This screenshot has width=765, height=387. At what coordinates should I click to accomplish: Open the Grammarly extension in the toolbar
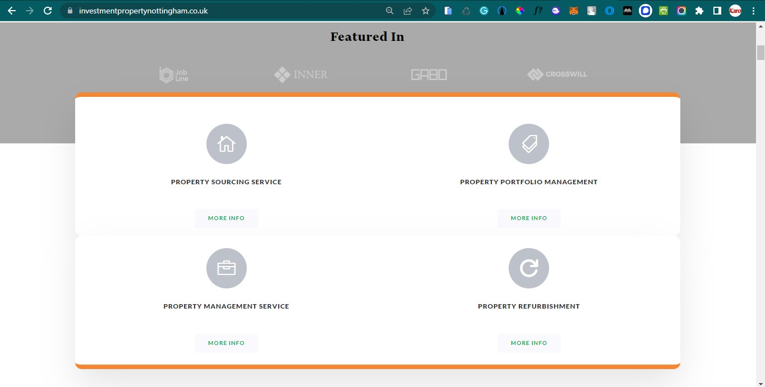click(483, 10)
